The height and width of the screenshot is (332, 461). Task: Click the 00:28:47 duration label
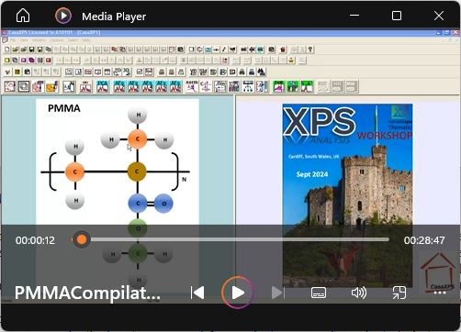click(x=424, y=240)
